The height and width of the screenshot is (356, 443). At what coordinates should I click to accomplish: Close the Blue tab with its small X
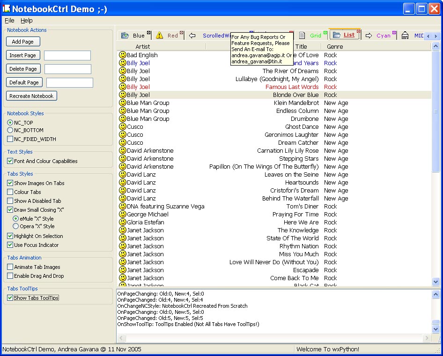(149, 32)
